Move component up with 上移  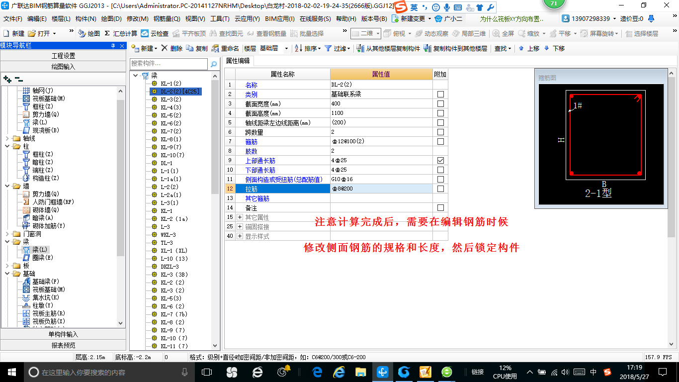point(529,48)
